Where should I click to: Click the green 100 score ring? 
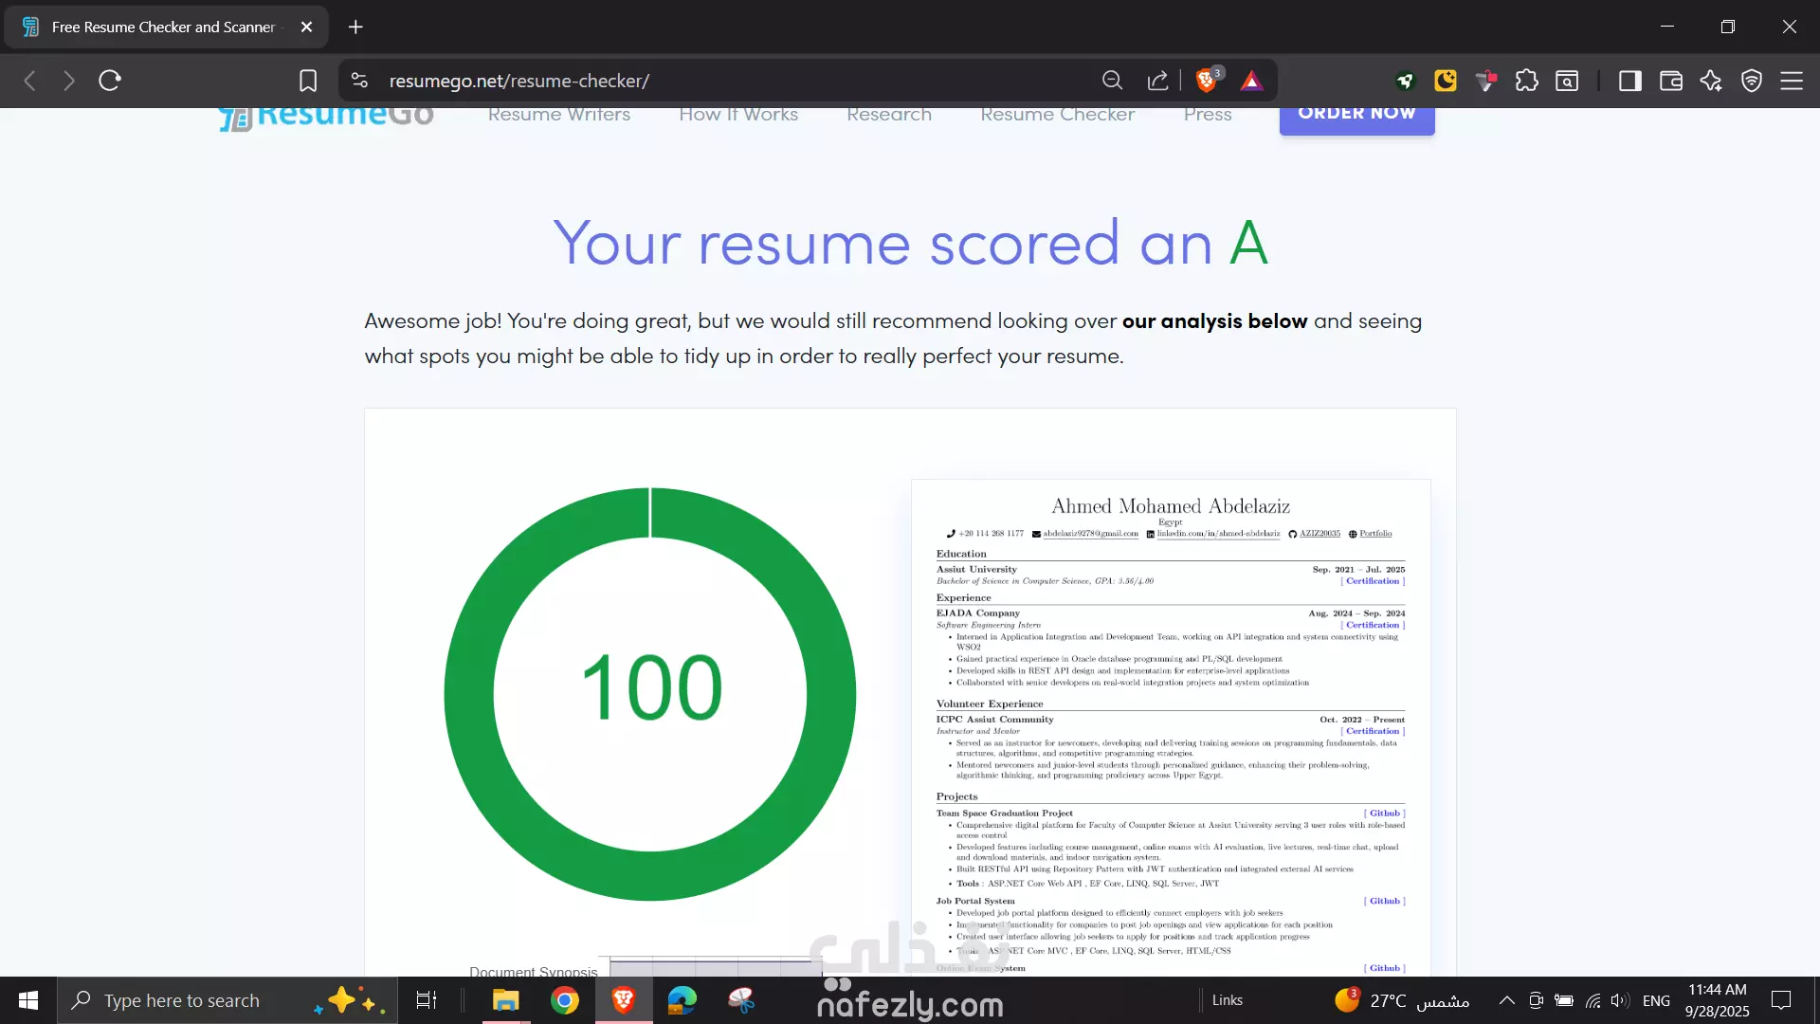(650, 694)
